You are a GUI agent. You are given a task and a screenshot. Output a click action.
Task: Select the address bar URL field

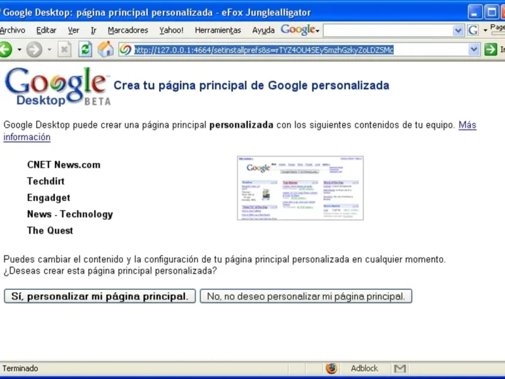[x=300, y=50]
